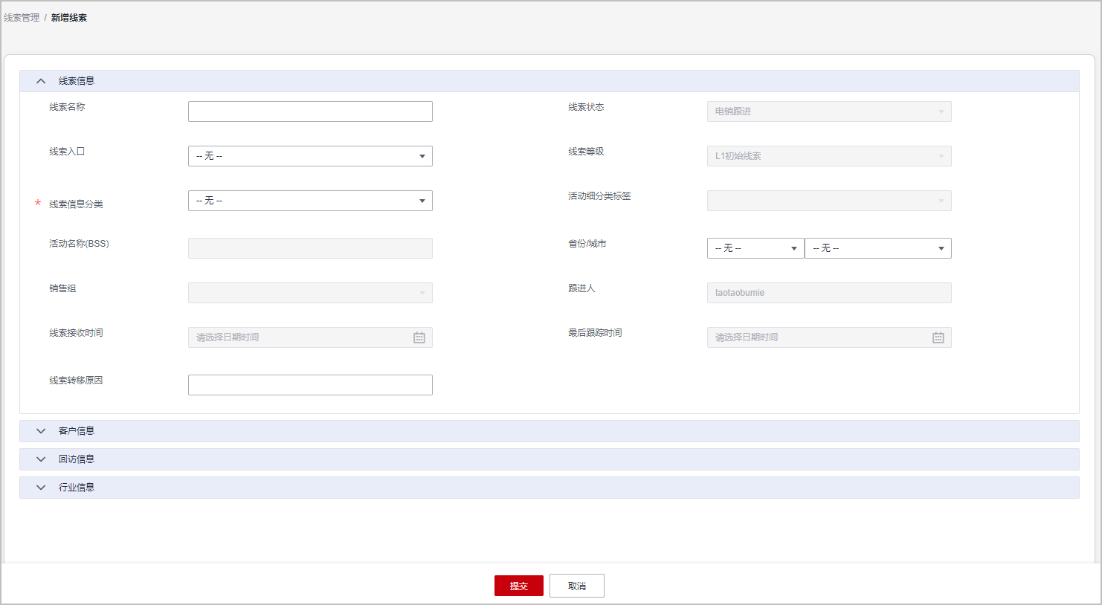This screenshot has width=1102, height=605.
Task: Click the 跟进人 field showing taotaobumie
Action: pyautogui.click(x=828, y=293)
